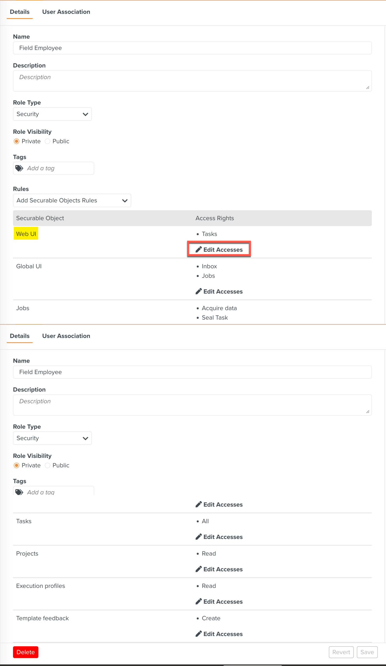Switch to User Association tab in the upper panel

pyautogui.click(x=66, y=12)
